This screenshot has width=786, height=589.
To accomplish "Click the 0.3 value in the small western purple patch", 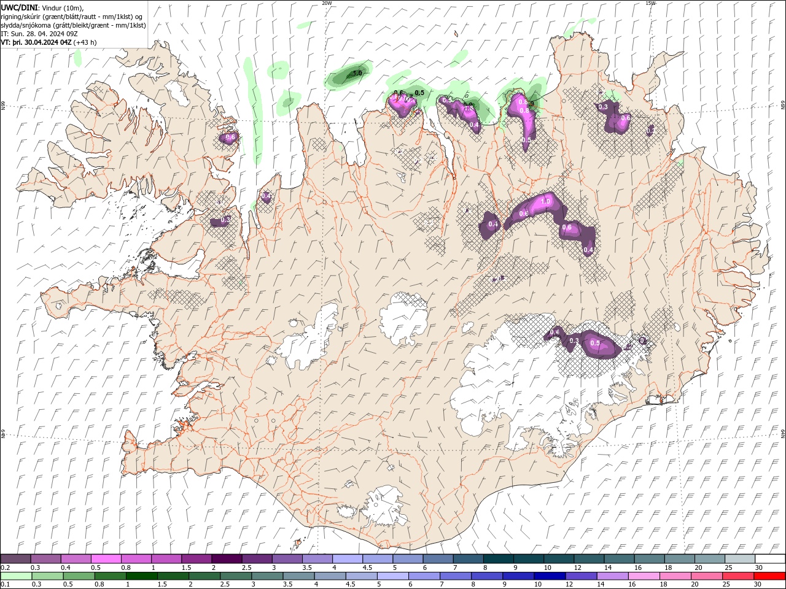I will tap(225, 219).
